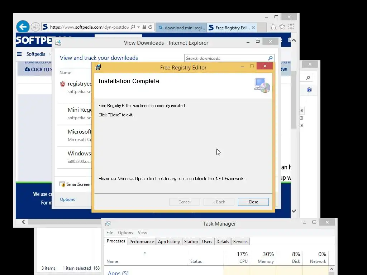Sort processes by Disk column
The image size is (367, 275).
[x=289, y=258]
